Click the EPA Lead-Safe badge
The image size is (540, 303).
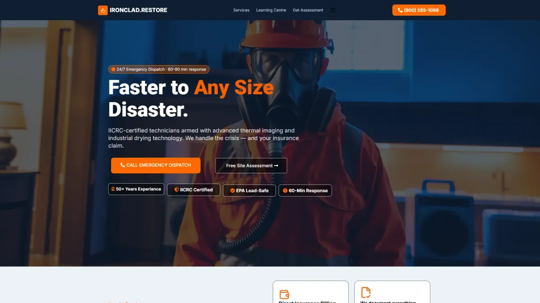(249, 190)
